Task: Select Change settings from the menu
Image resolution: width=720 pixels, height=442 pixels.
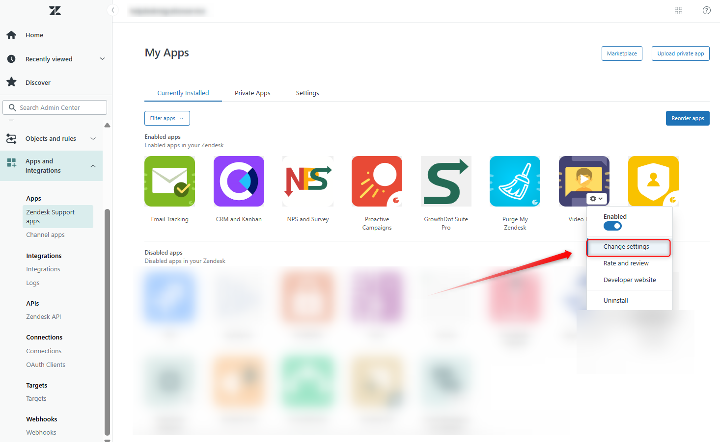Action: [x=629, y=247]
